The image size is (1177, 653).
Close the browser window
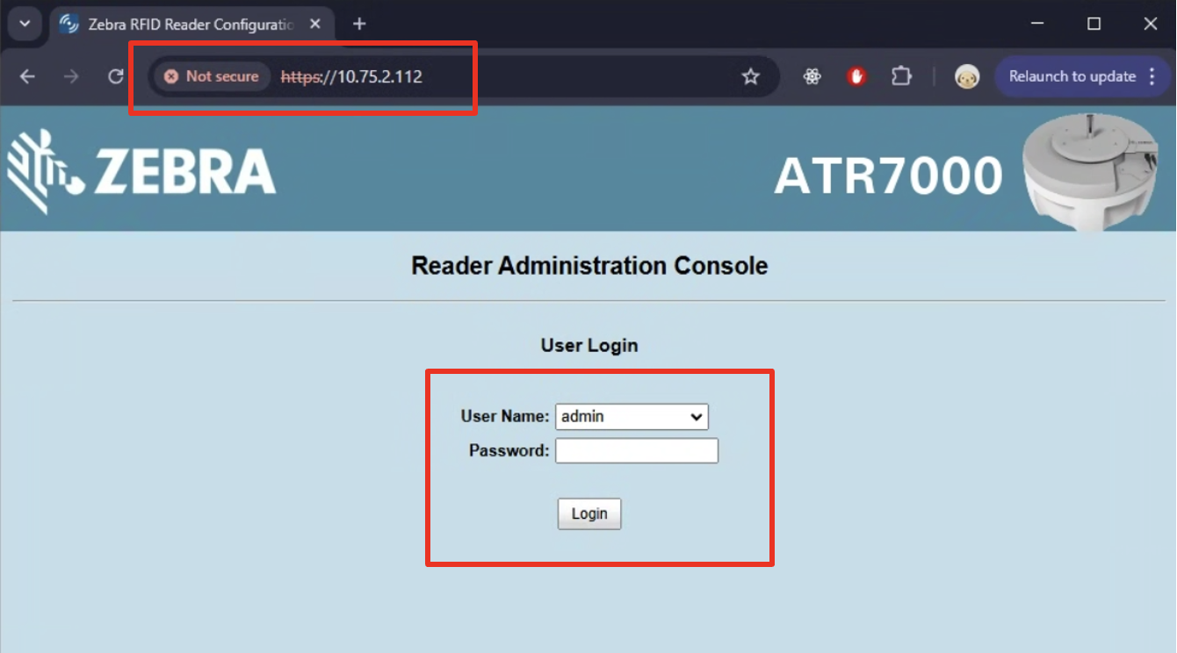pyautogui.click(x=1151, y=24)
